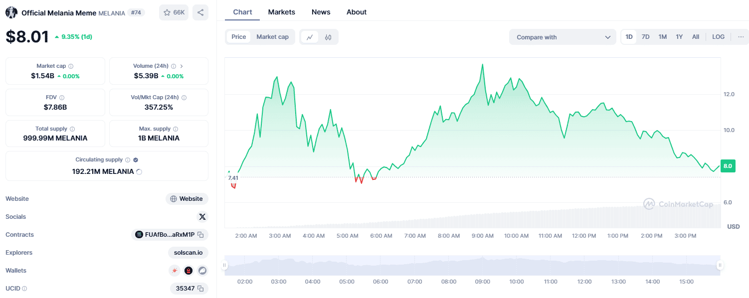The image size is (749, 298).
Task: Open the X social icon
Action: coord(202,217)
